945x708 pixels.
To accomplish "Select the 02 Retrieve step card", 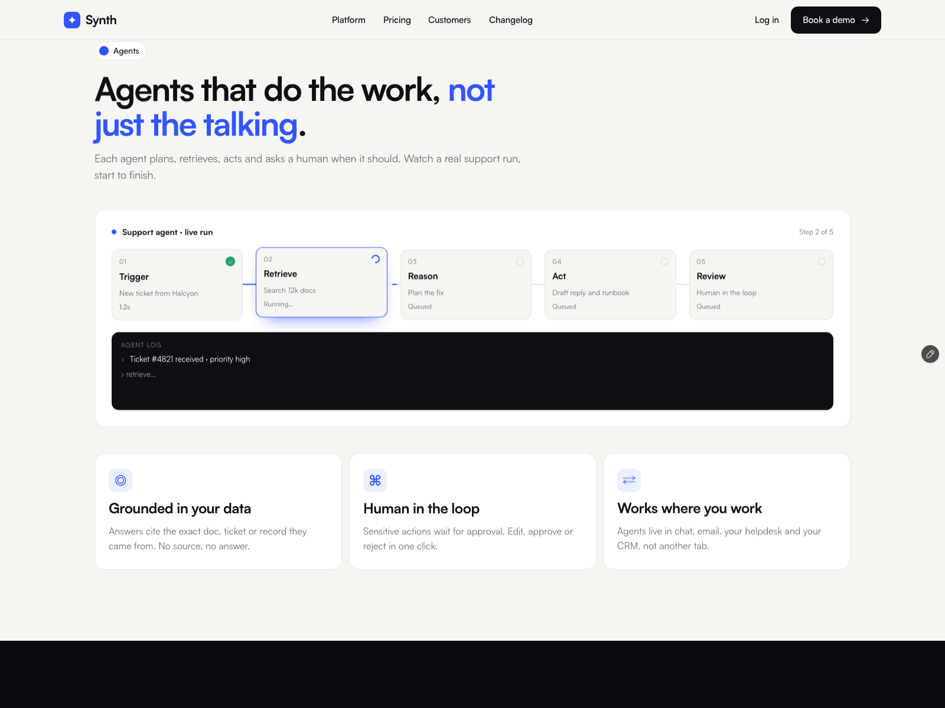I will tap(321, 282).
